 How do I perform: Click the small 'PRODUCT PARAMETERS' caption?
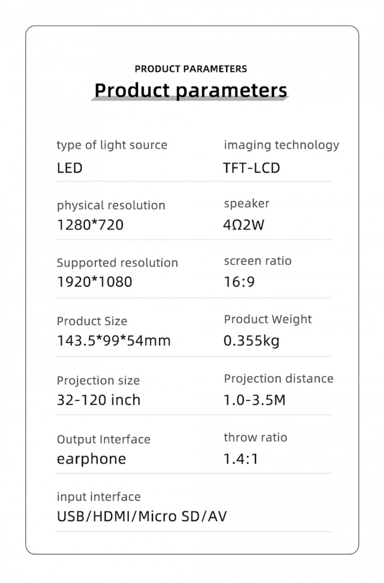191,69
